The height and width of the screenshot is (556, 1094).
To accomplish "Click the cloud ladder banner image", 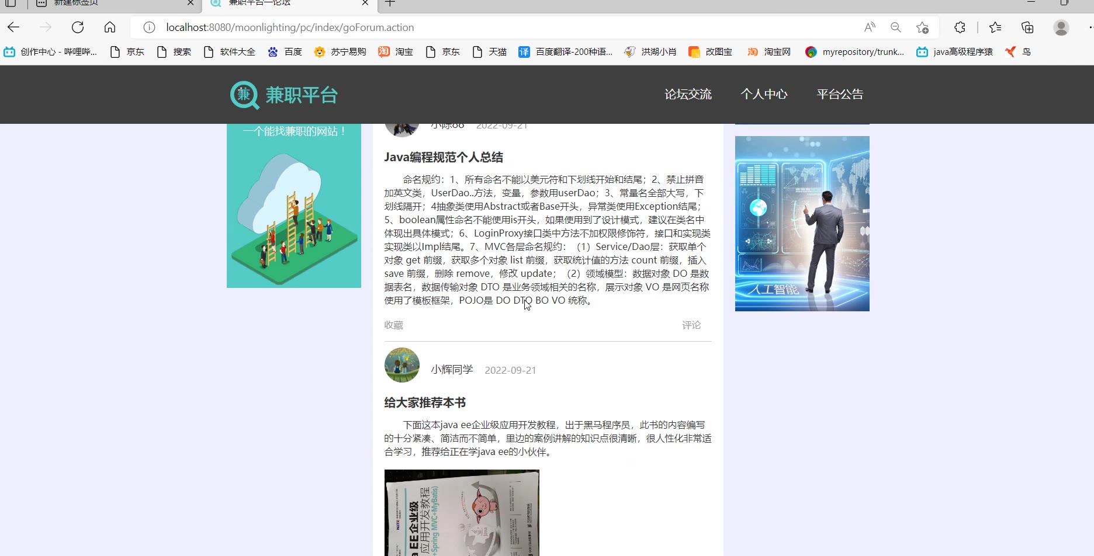I will pos(294,206).
